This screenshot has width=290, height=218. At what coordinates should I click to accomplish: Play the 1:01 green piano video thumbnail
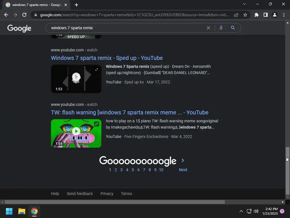click(x=76, y=133)
